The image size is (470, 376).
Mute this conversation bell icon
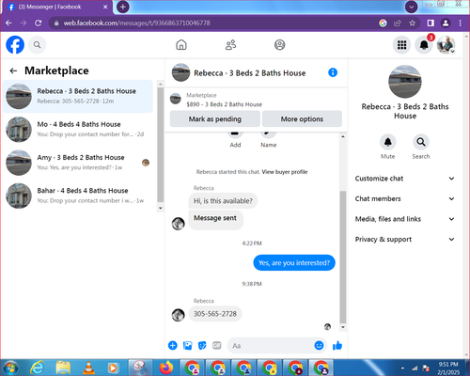tap(388, 142)
